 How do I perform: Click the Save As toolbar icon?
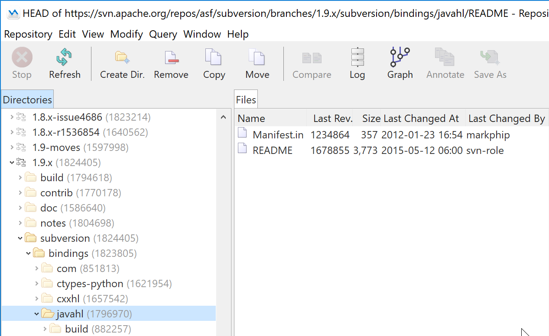click(489, 57)
